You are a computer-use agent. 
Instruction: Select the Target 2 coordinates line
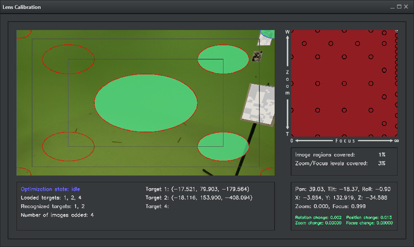coord(198,198)
